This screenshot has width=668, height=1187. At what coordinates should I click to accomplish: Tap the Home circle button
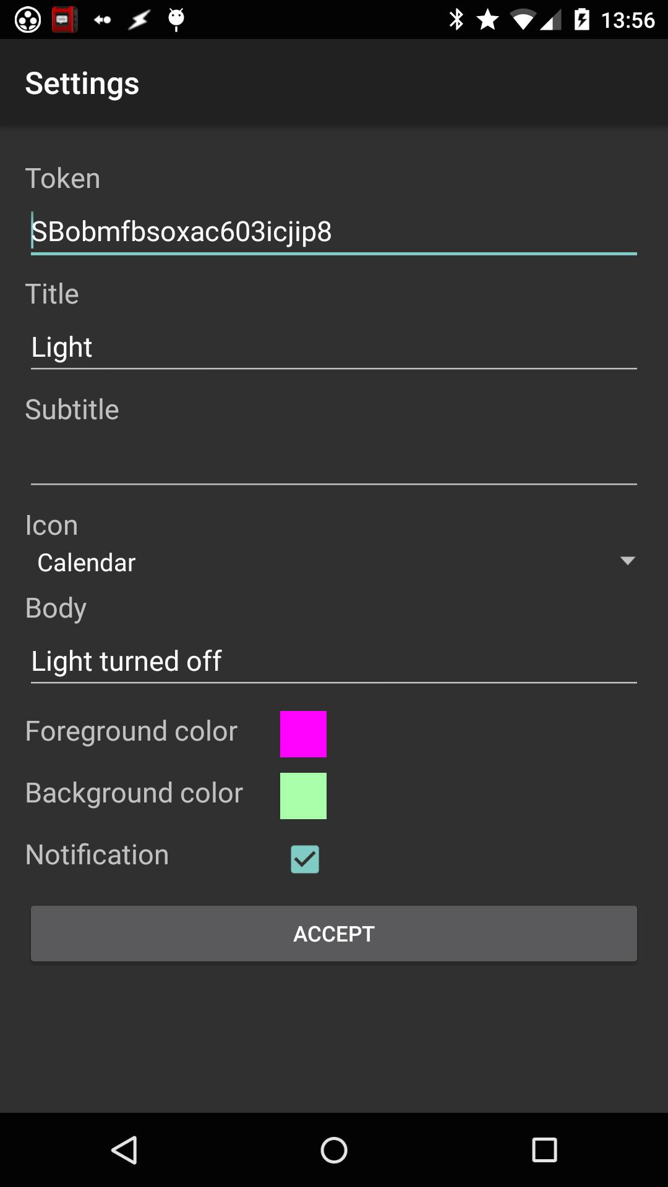[x=334, y=1149]
